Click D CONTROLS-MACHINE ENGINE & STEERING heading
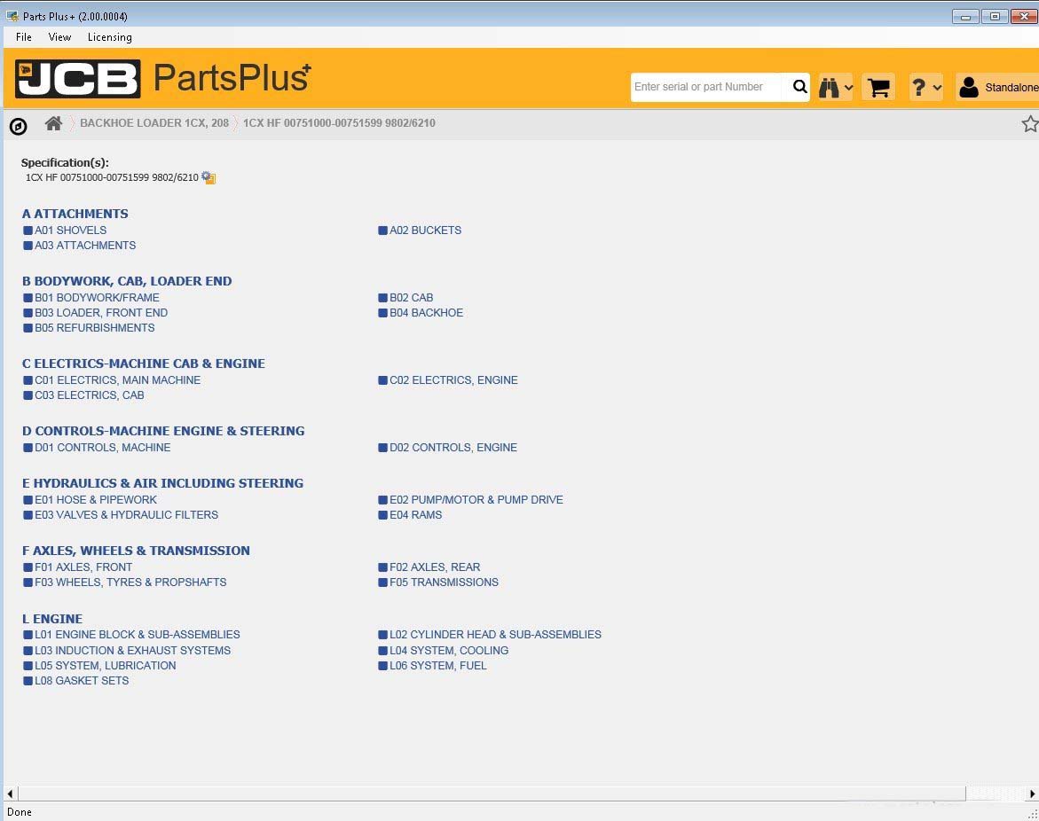Viewport: 1039px width, 821px height. coord(163,432)
